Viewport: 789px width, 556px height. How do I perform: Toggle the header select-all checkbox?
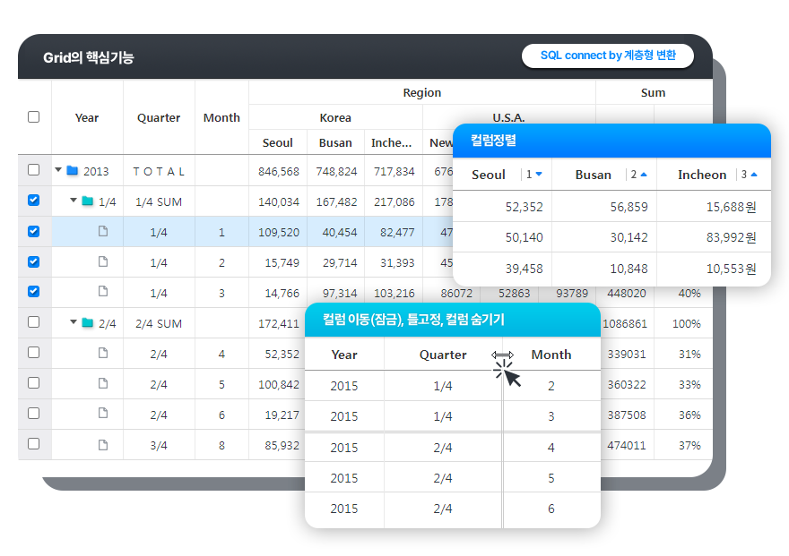(x=34, y=116)
